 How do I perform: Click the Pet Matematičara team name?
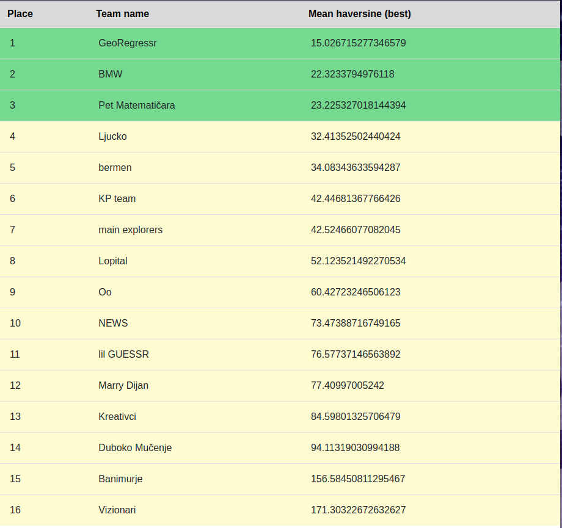137,106
